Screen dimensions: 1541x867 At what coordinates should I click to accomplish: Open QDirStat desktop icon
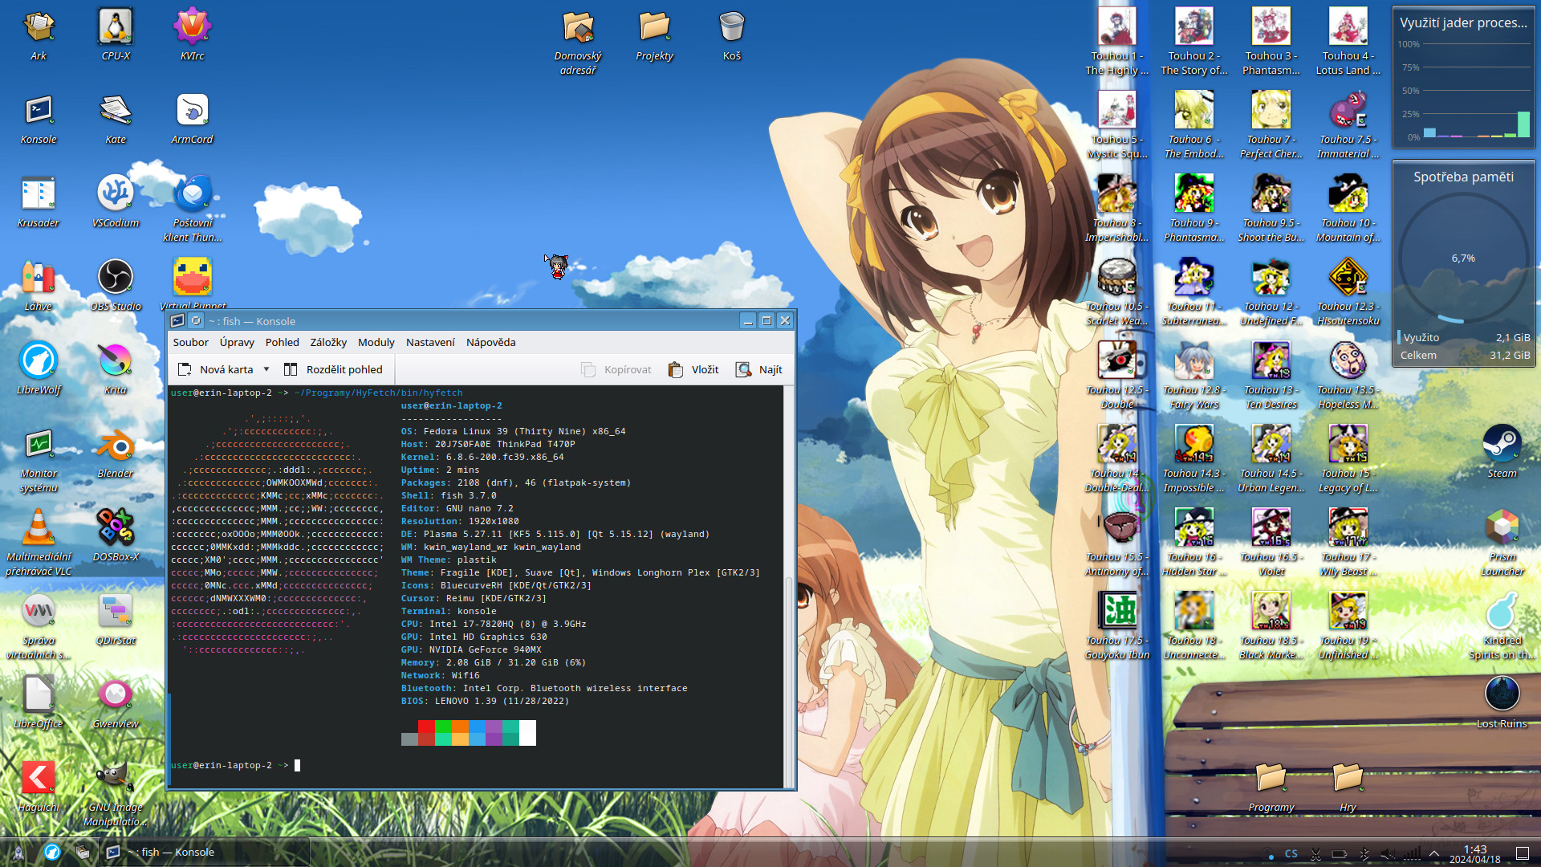tap(116, 620)
